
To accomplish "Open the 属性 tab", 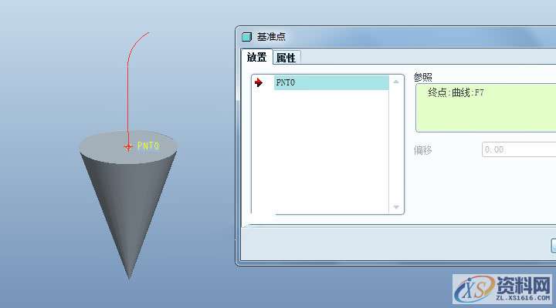I will click(x=286, y=57).
